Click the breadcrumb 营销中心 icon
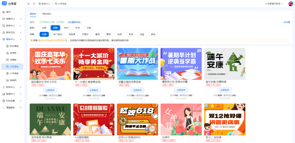This screenshot has width=295, height=143. (x=39, y=4)
